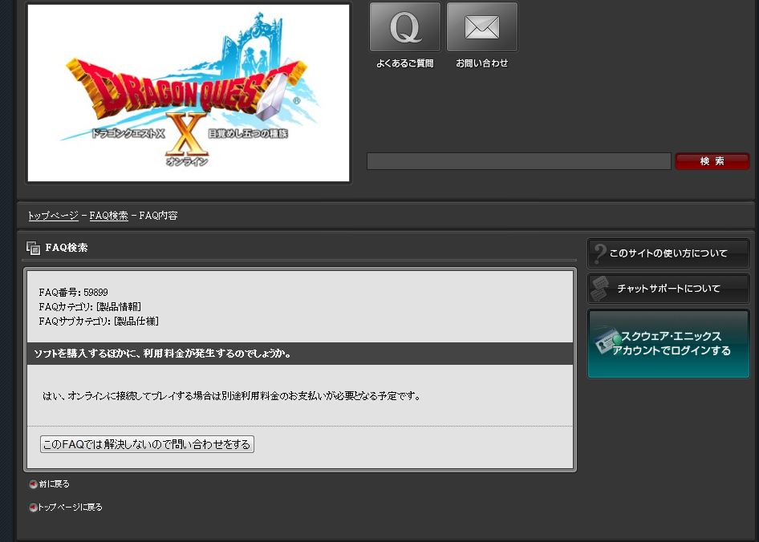
Task: Go to トップページ breadcrumb link
Action: [53, 216]
